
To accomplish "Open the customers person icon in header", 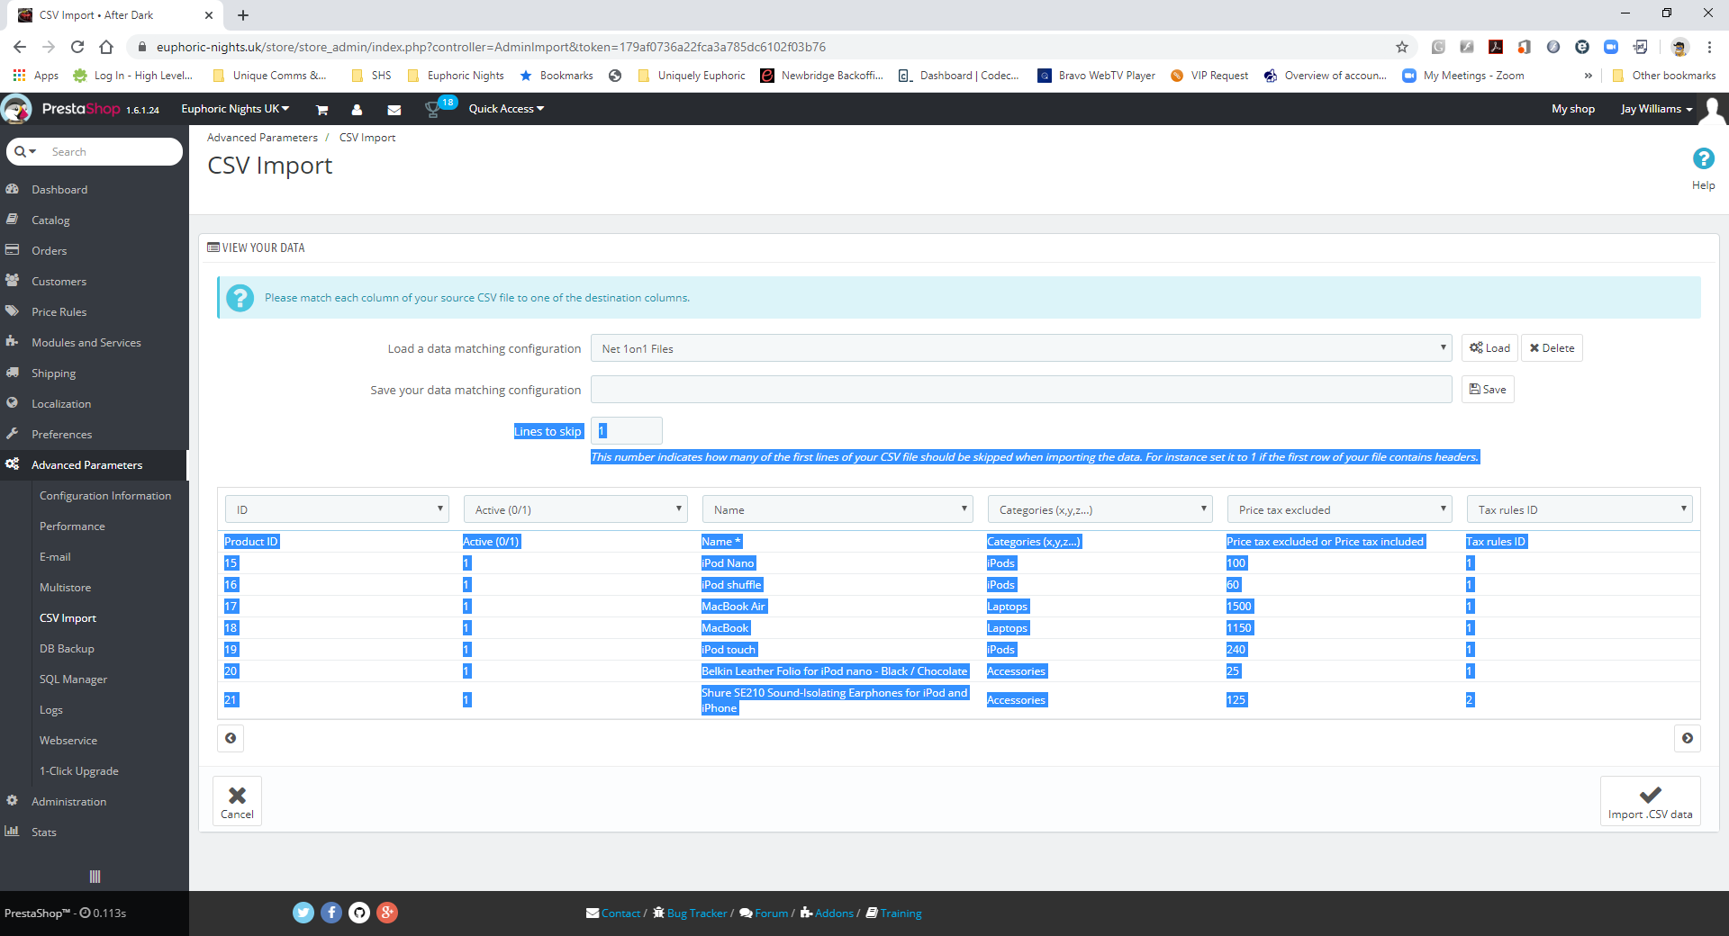I will [x=357, y=110].
